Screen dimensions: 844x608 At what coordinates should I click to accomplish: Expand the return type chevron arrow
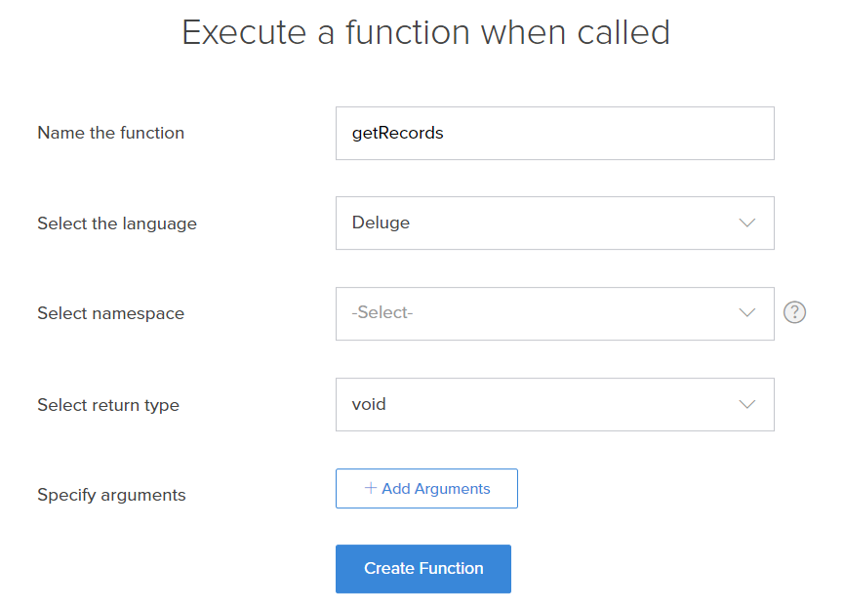746,404
